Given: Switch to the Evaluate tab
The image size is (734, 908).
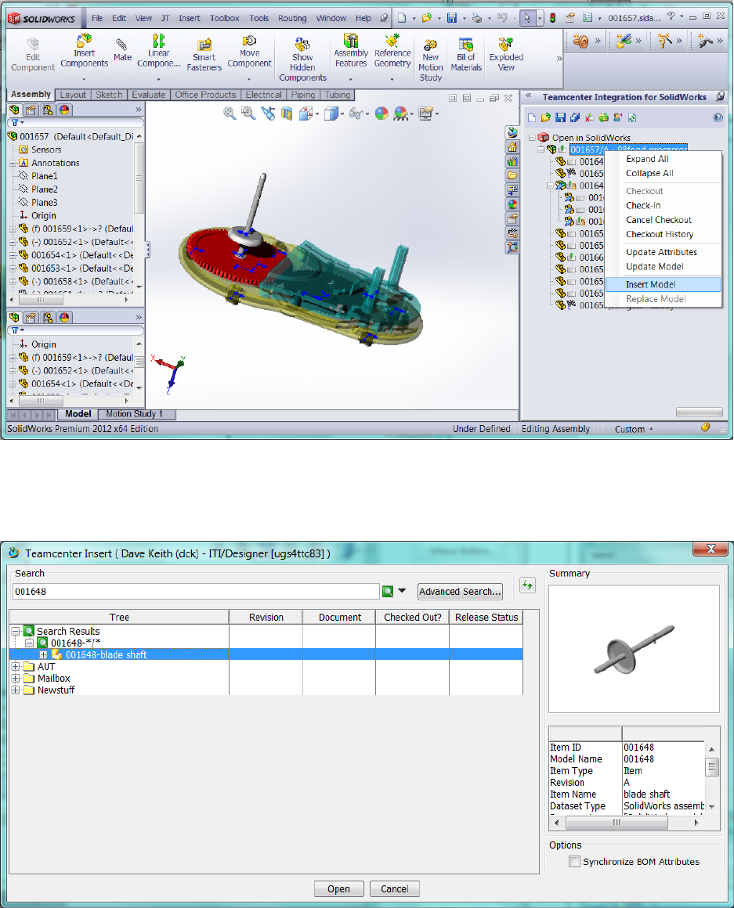Looking at the screenshot, I should pyautogui.click(x=148, y=95).
